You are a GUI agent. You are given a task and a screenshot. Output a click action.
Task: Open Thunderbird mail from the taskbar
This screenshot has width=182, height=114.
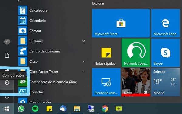(x=63, y=109)
